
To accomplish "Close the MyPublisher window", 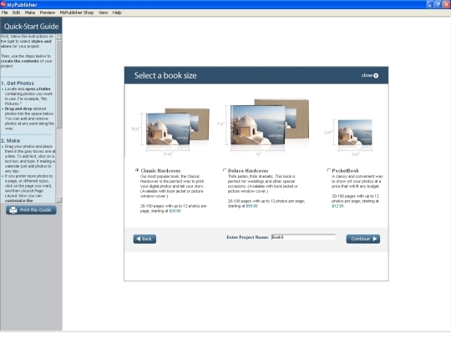I will 446,4.
